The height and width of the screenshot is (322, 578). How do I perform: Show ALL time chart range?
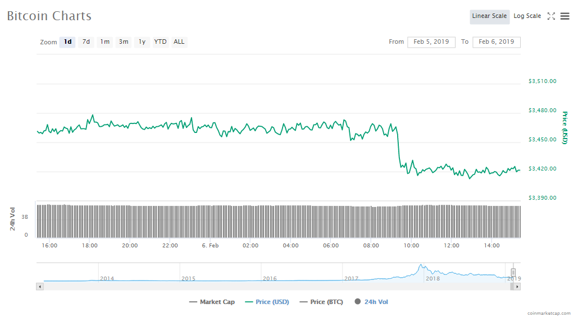click(x=179, y=42)
